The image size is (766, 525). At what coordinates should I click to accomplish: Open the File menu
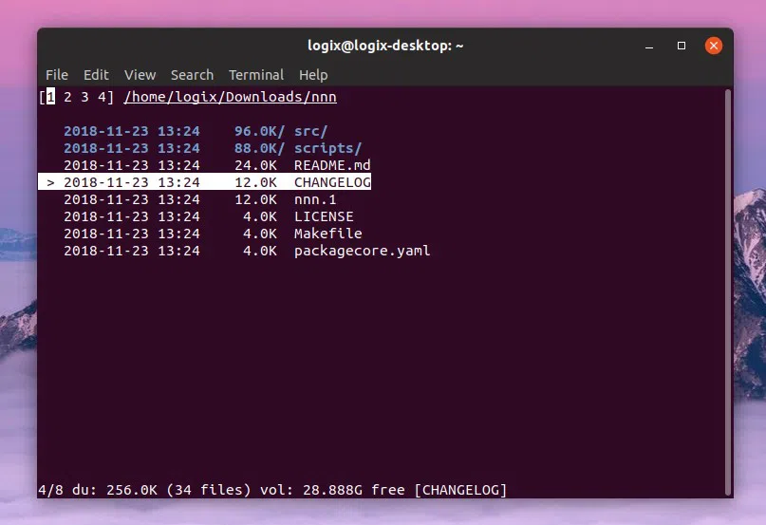coord(57,75)
